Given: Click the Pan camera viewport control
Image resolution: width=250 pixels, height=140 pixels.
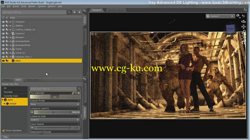Looking at the screenshot, I should 243,26.
